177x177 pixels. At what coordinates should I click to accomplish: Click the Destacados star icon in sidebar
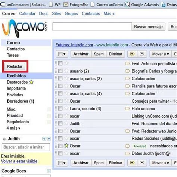tap(31, 82)
